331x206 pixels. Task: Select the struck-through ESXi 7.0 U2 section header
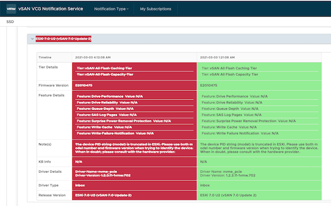(x=64, y=39)
